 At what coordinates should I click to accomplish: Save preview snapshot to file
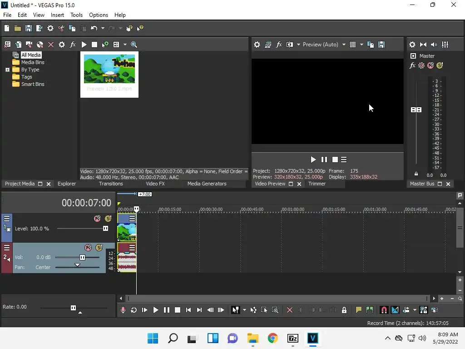(381, 45)
